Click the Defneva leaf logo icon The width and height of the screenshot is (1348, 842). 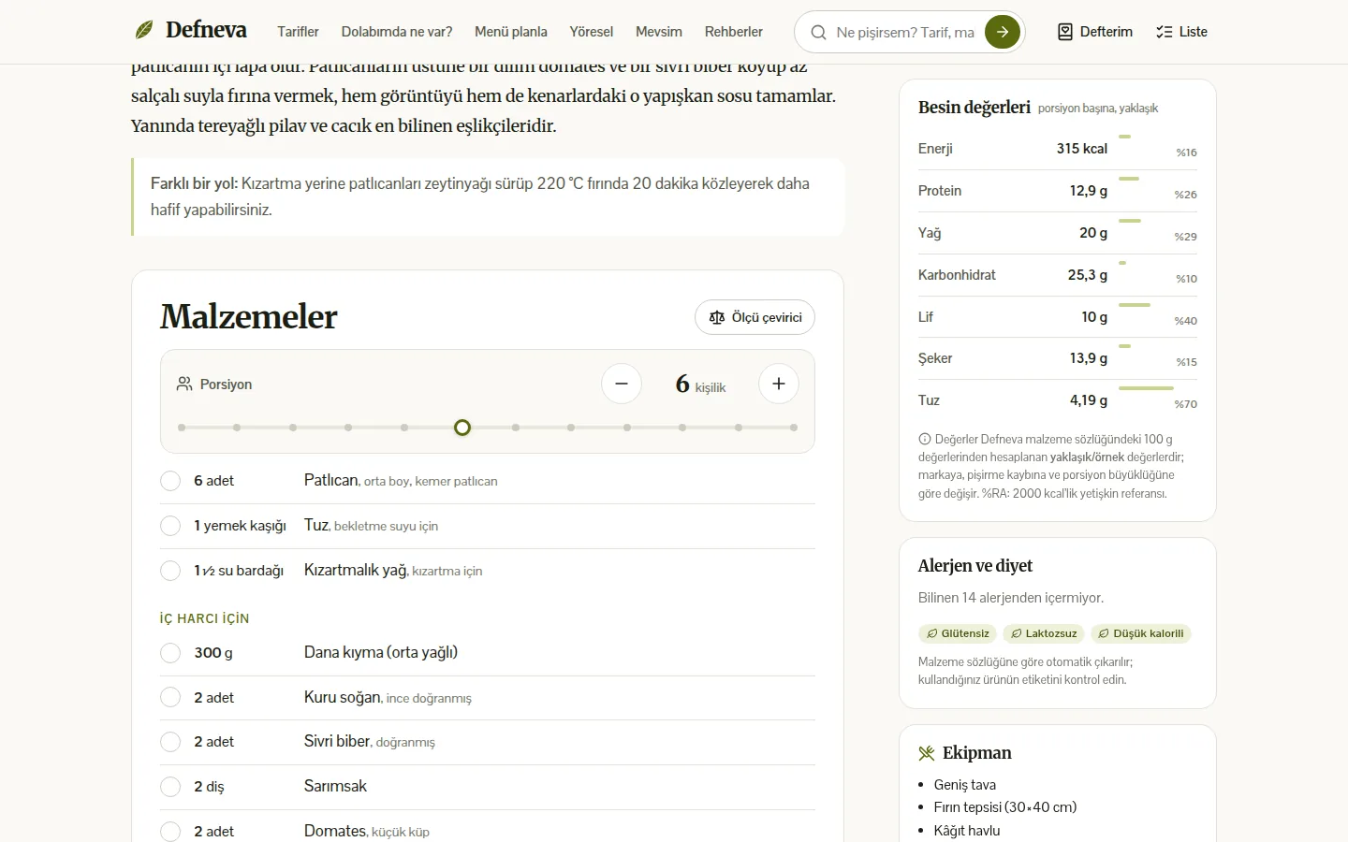144,31
